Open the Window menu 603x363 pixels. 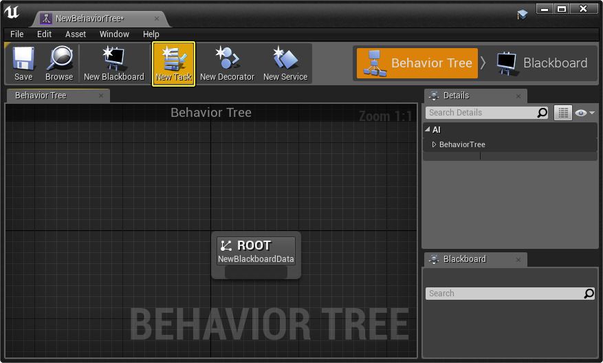114,34
